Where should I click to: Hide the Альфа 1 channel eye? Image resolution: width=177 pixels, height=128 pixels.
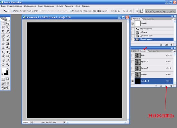[x=133, y=81]
